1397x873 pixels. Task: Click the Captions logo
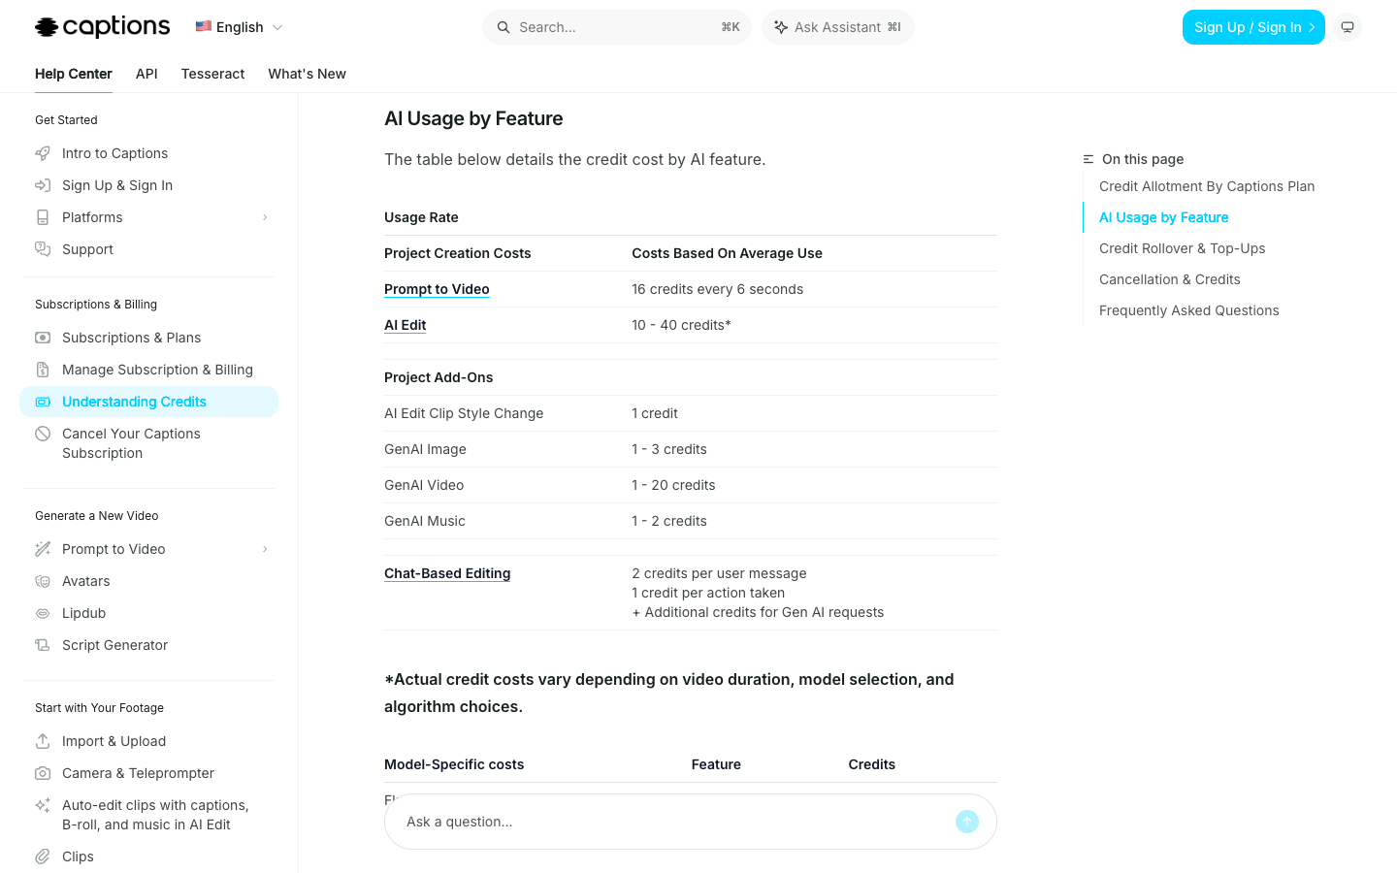tap(102, 27)
